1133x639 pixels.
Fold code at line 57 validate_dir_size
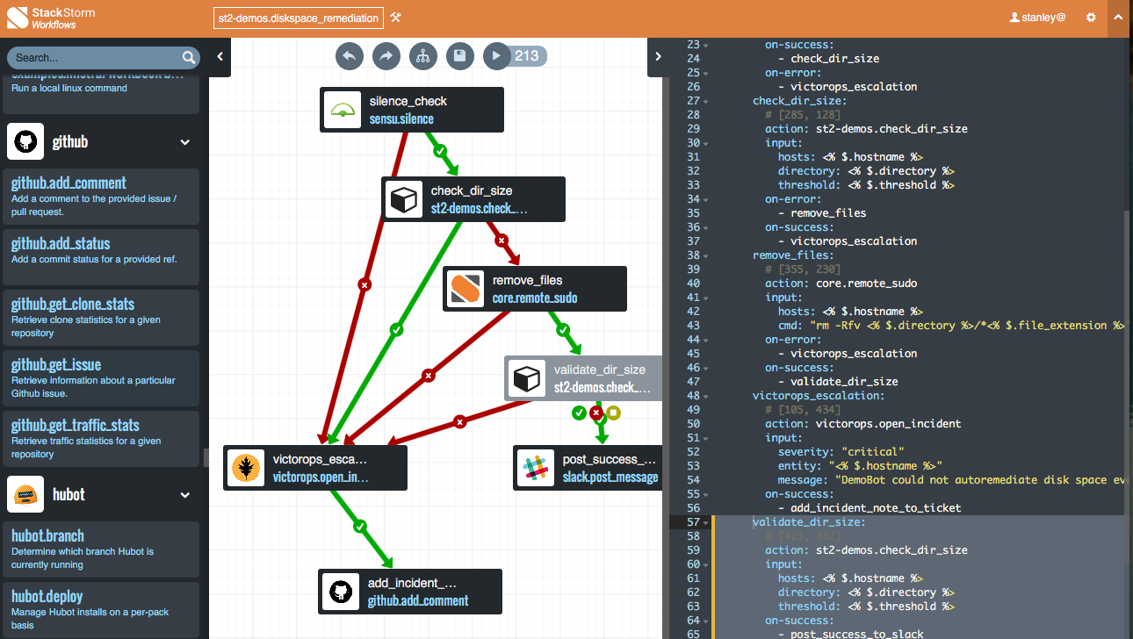(x=706, y=521)
